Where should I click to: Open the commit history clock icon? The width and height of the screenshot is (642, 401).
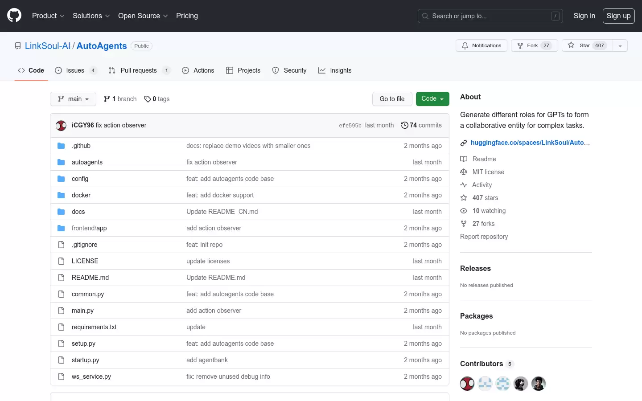[x=404, y=125]
